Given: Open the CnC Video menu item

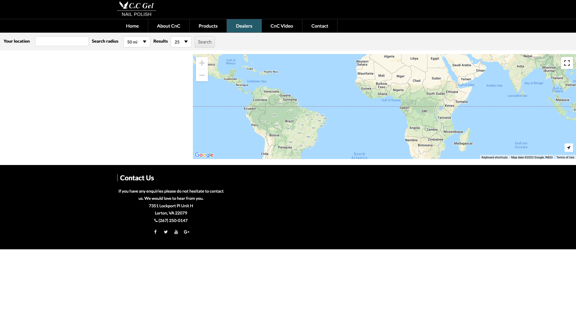Looking at the screenshot, I should 281,26.
